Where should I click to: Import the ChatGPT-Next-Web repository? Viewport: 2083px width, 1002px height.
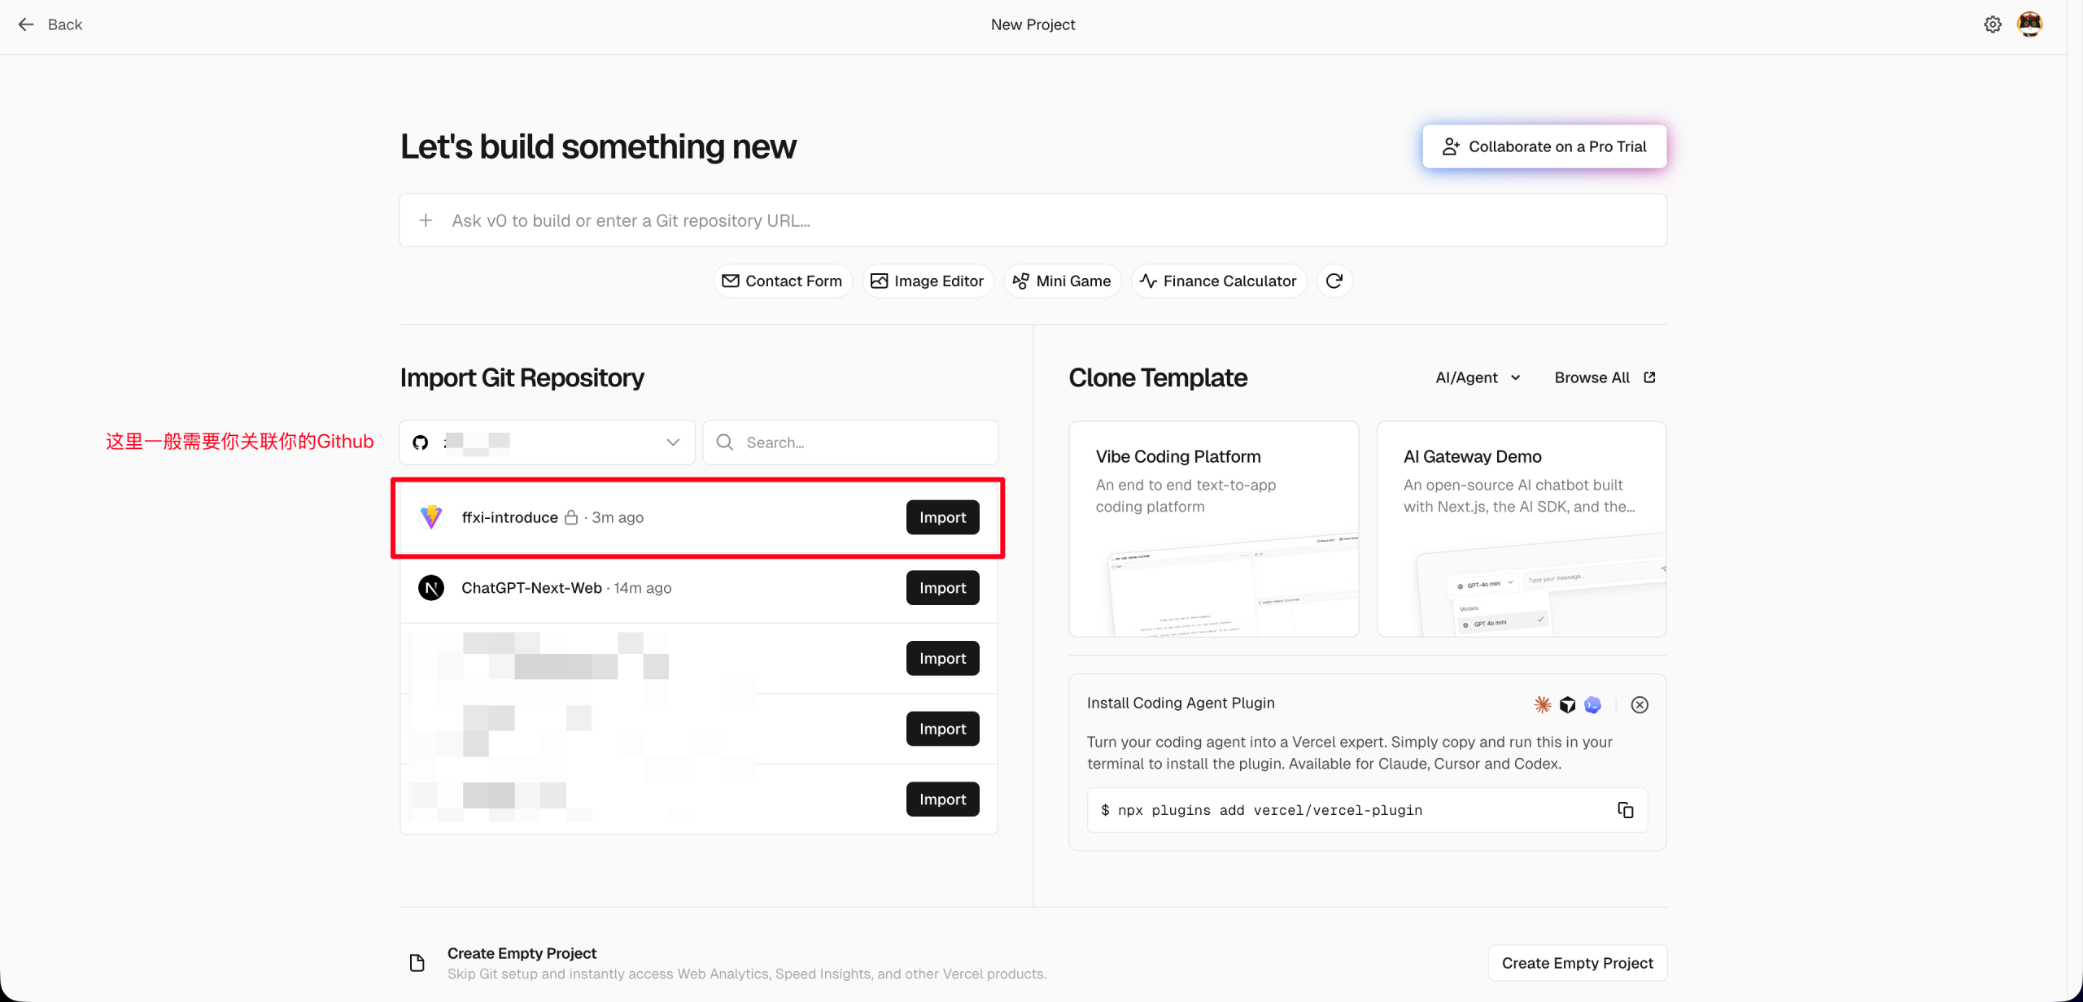942,588
